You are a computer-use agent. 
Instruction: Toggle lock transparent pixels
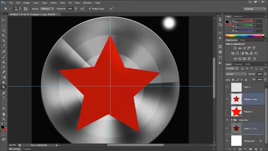point(233,80)
